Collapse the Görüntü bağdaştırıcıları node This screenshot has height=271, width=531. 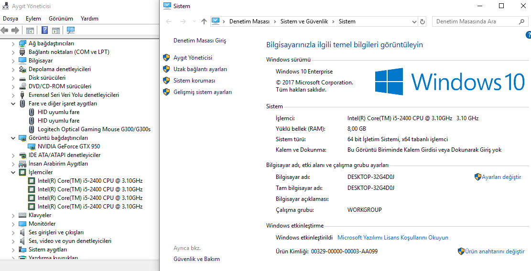click(x=13, y=138)
